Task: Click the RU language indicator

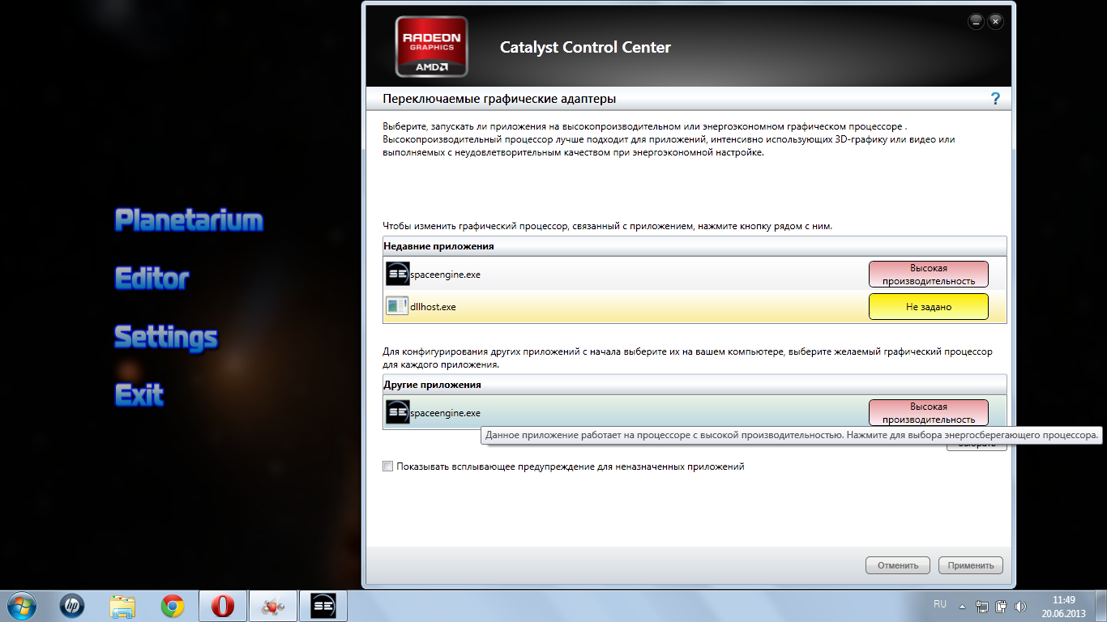Action: 940,604
